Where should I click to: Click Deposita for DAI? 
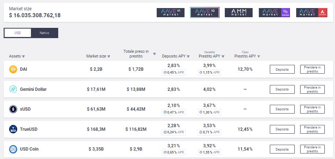coord(282,69)
